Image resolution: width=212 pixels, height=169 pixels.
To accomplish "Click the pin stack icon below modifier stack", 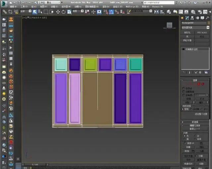I will (x=184, y=72).
